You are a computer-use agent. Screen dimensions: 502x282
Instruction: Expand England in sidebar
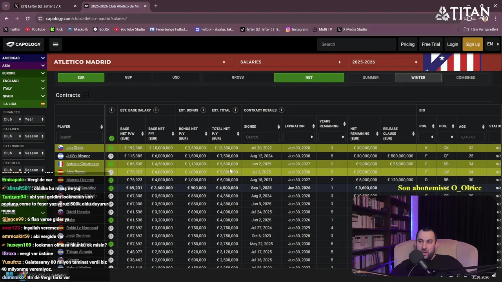tap(23, 81)
